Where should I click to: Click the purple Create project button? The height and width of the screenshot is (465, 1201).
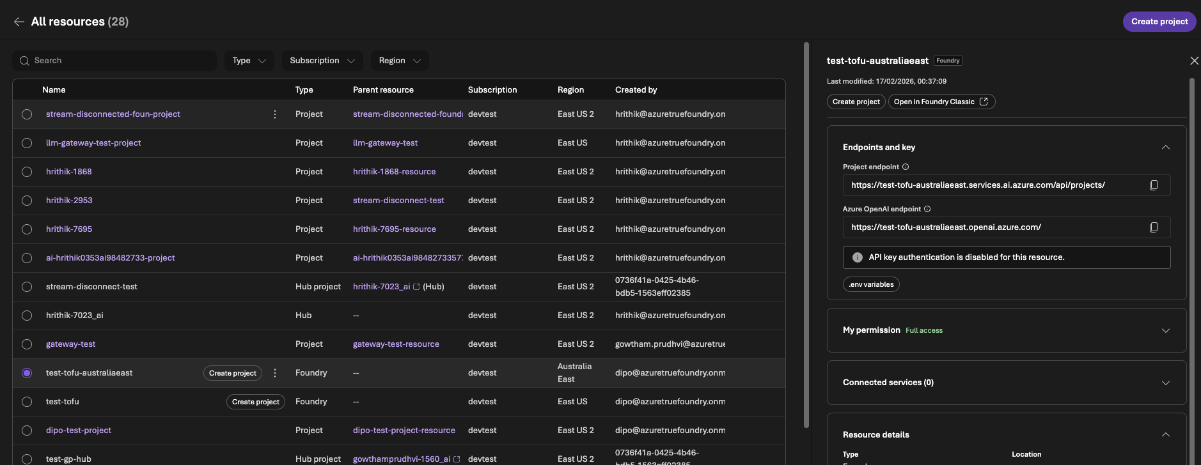tap(1159, 22)
